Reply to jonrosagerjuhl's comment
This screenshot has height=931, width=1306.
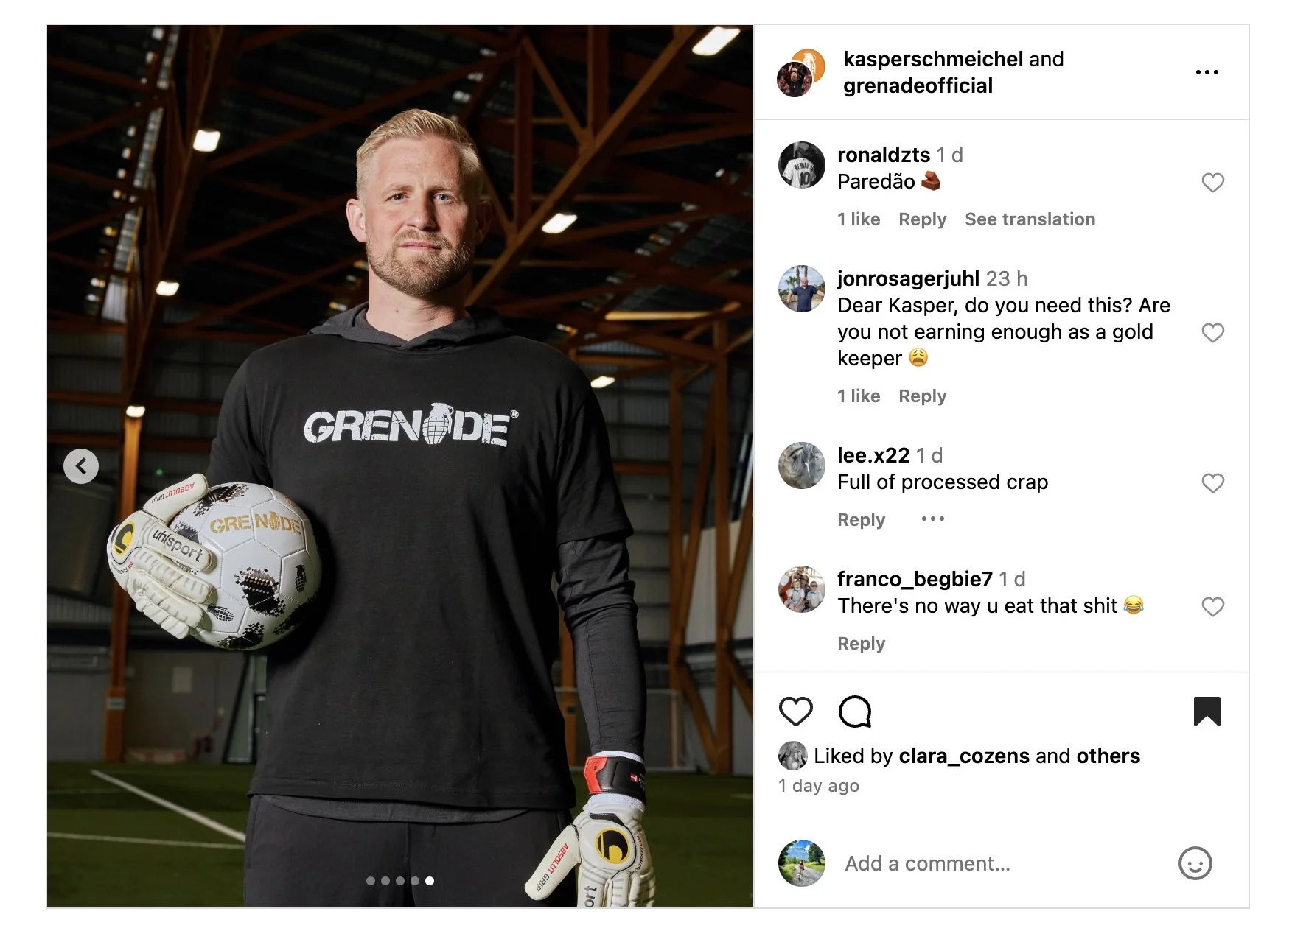(922, 396)
